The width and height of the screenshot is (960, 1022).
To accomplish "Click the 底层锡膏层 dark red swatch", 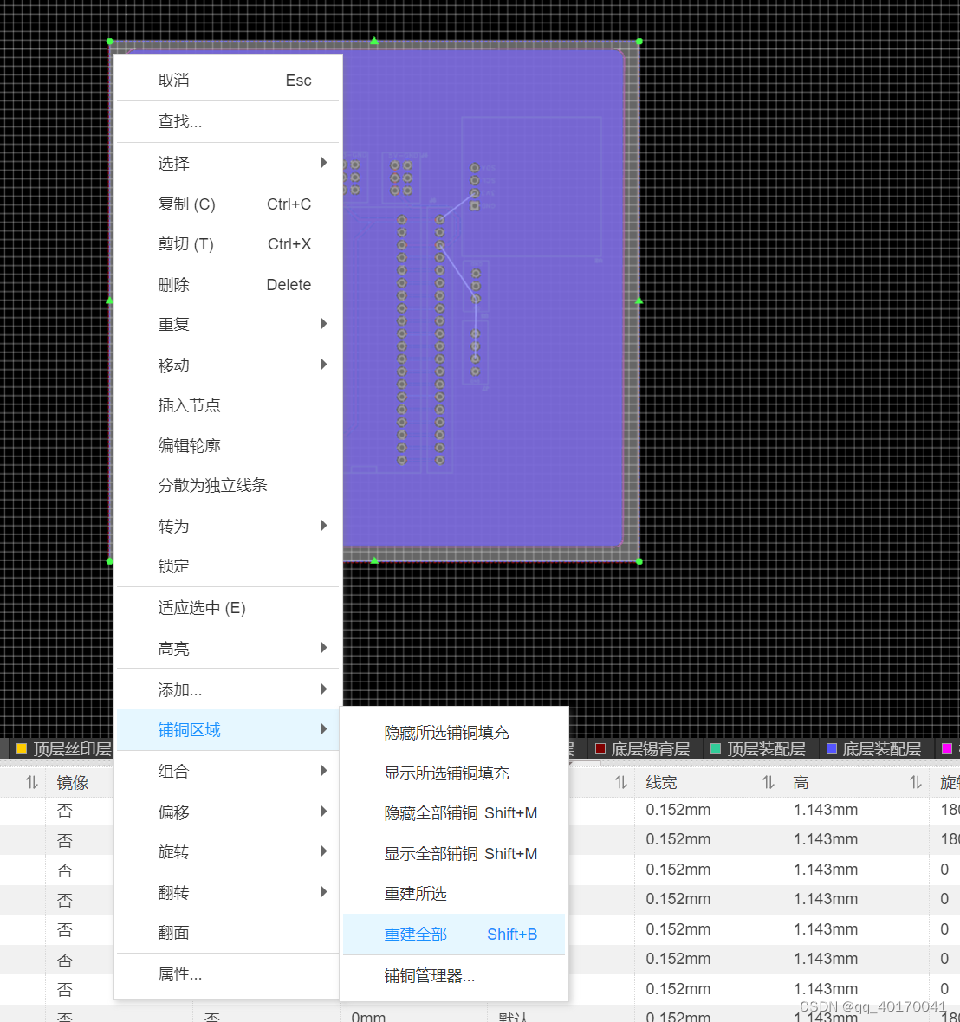I will [600, 748].
